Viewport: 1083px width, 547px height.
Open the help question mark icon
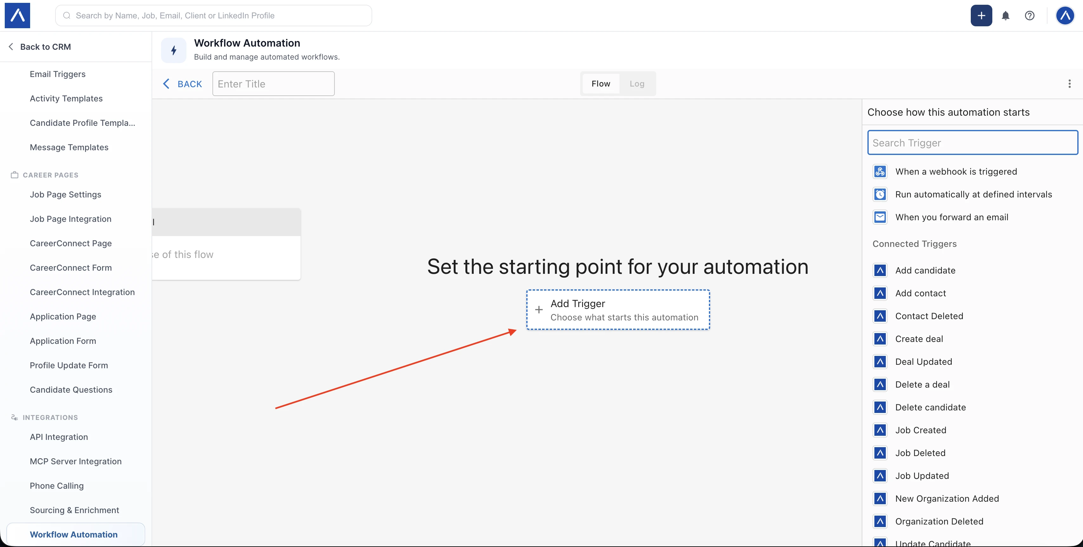[1029, 16]
